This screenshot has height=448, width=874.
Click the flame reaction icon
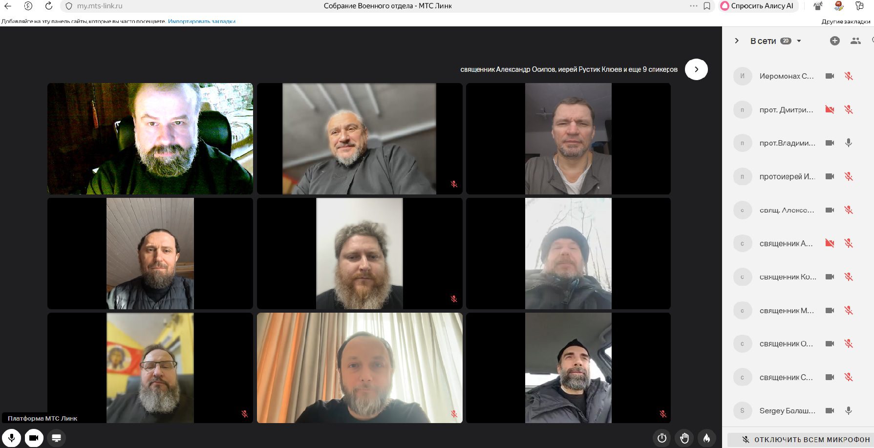(706, 438)
